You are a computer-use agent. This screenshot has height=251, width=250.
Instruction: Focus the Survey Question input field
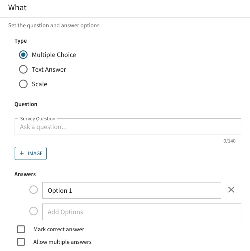(x=128, y=127)
